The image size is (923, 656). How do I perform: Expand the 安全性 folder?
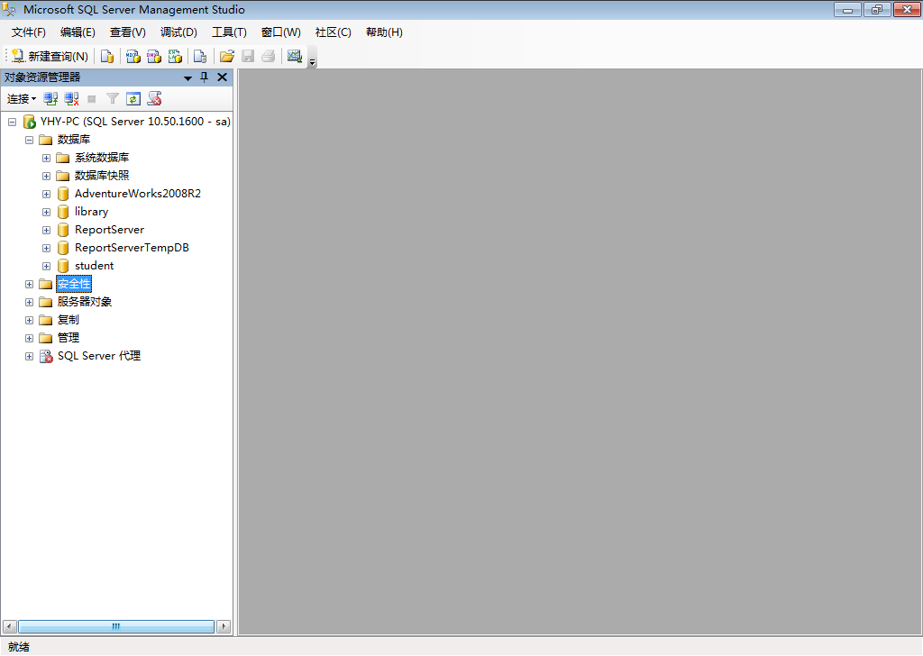[29, 284]
